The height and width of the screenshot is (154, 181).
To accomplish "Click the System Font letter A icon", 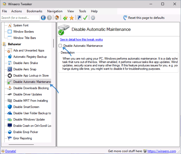I will (10, 25).
